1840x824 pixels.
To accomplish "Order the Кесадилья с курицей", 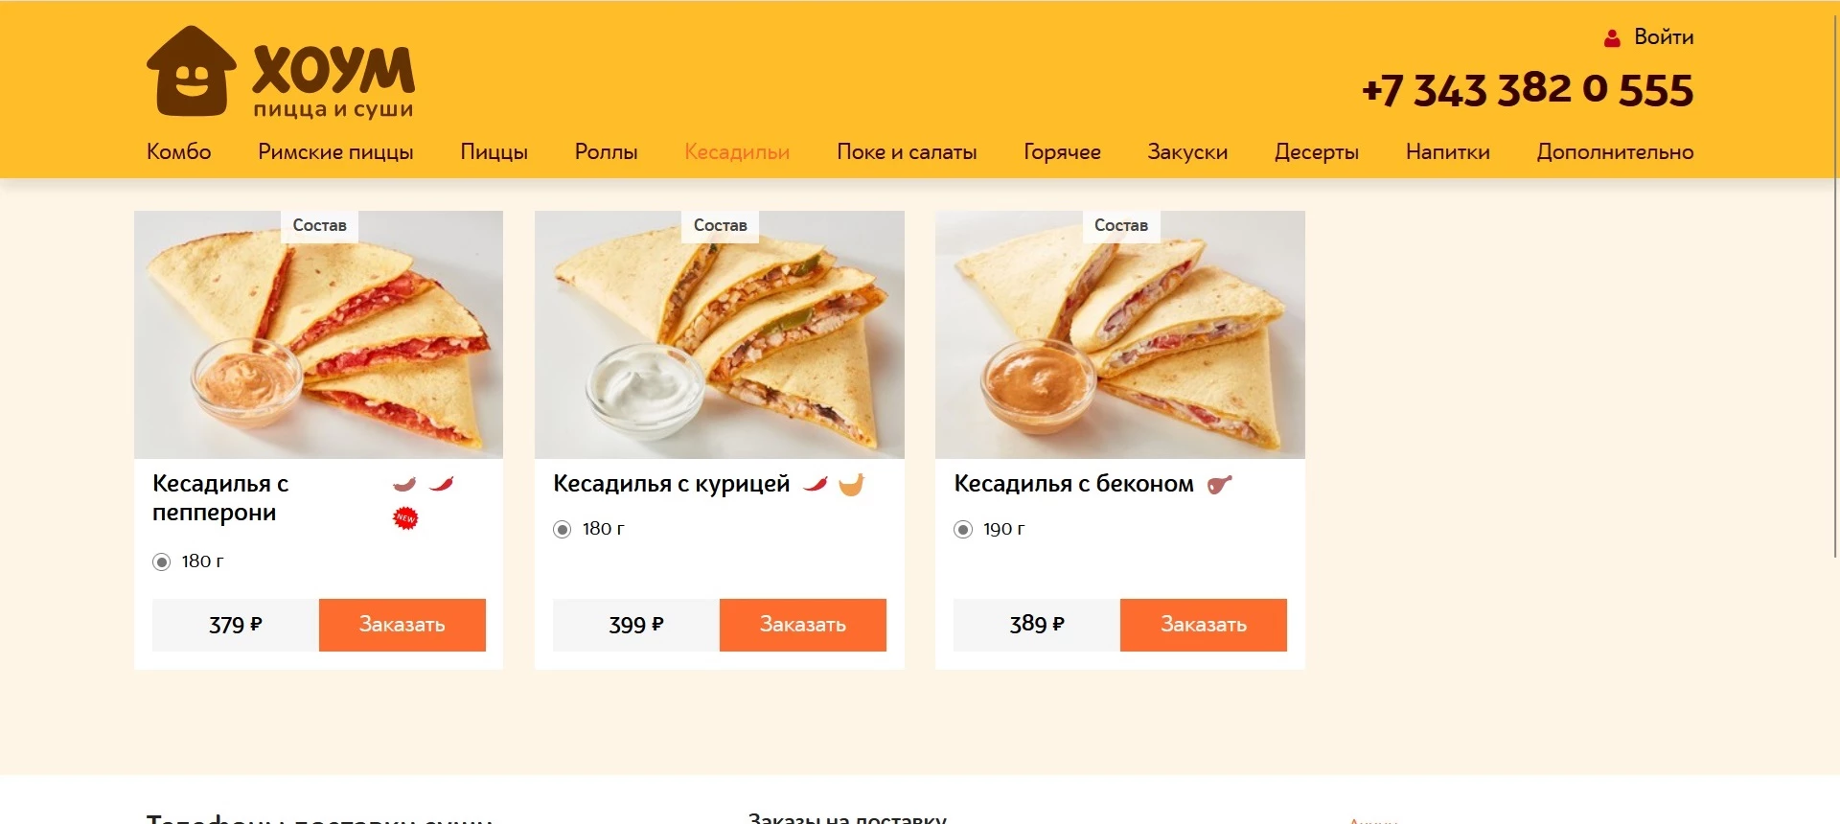I will (803, 625).
